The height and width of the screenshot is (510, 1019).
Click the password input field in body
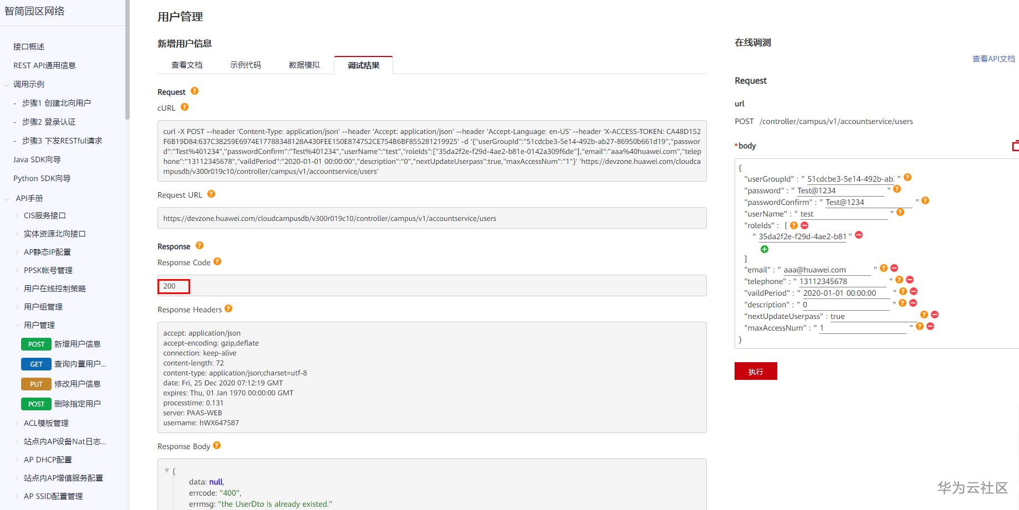(x=840, y=190)
